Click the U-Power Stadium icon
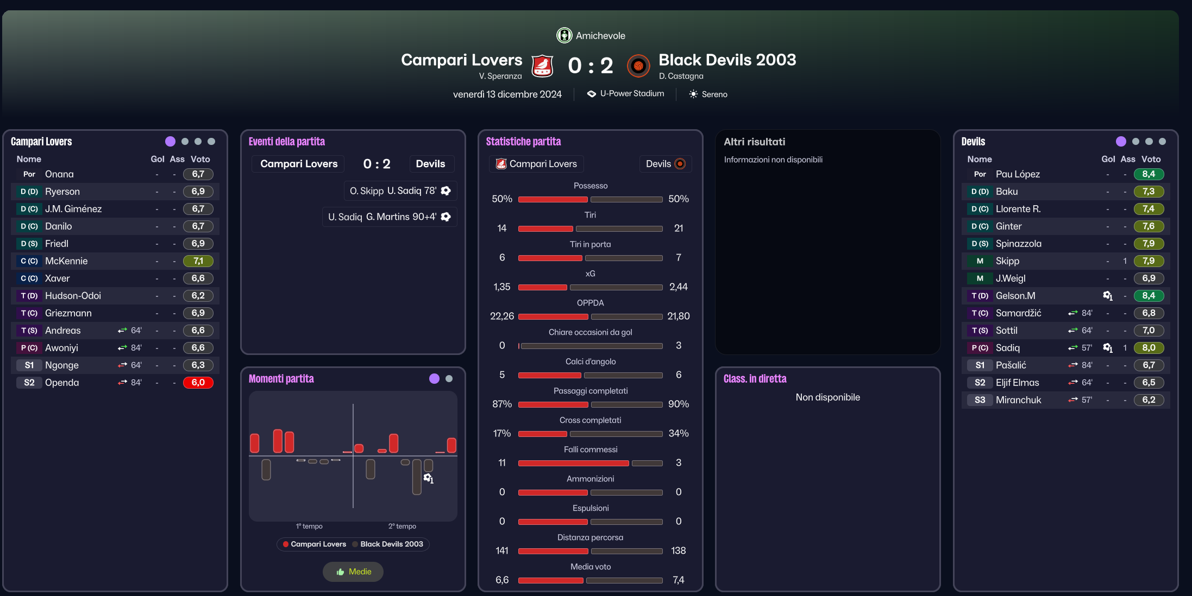 (x=592, y=94)
